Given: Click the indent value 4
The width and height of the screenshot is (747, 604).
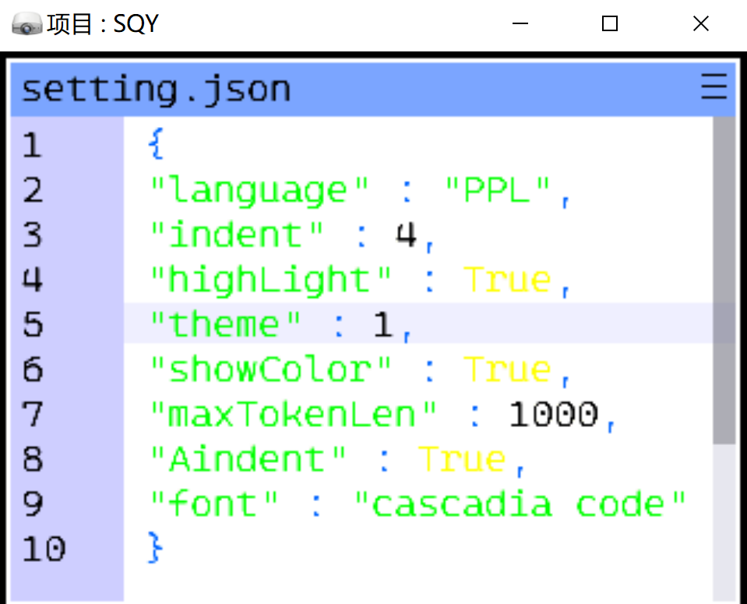Looking at the screenshot, I should (406, 235).
